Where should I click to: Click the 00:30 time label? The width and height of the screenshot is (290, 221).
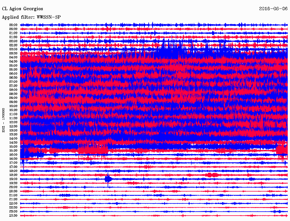pos(13,29)
